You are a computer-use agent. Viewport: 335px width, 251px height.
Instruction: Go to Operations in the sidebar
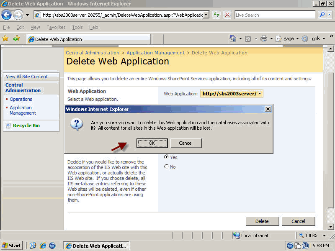[21, 99]
